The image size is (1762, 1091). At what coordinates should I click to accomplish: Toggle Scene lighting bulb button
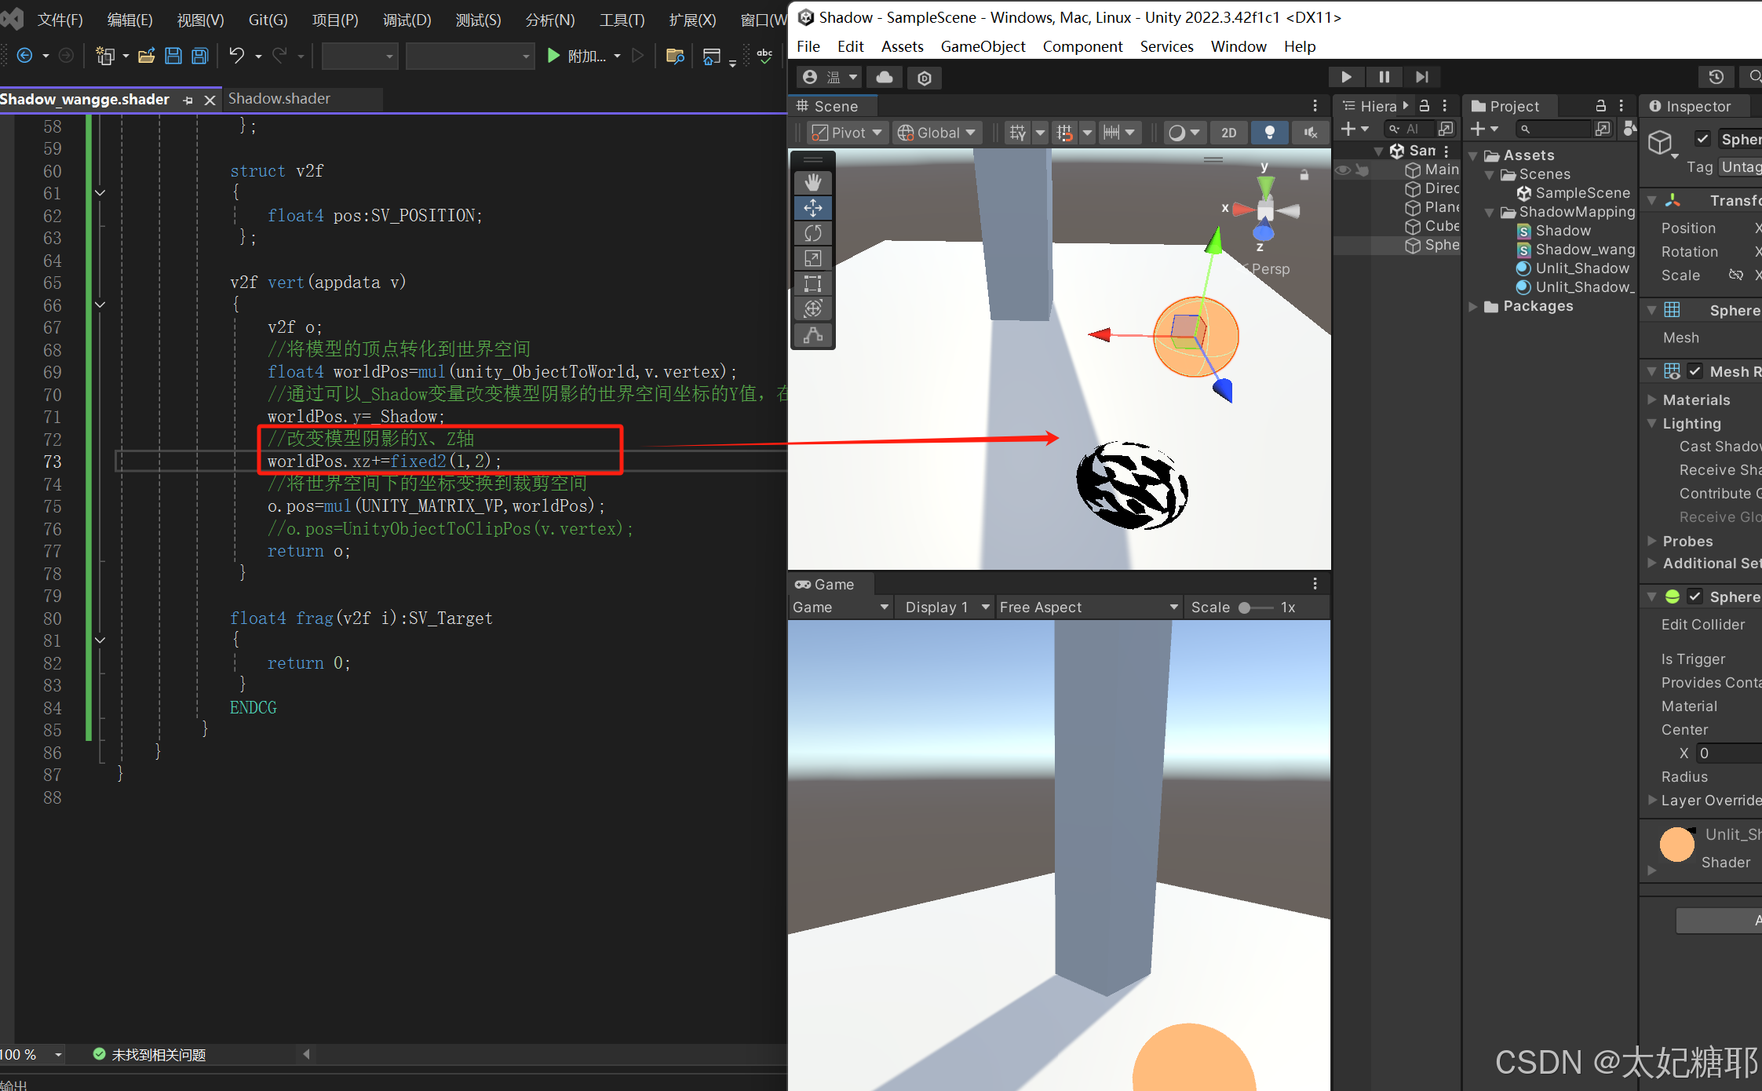tap(1269, 133)
